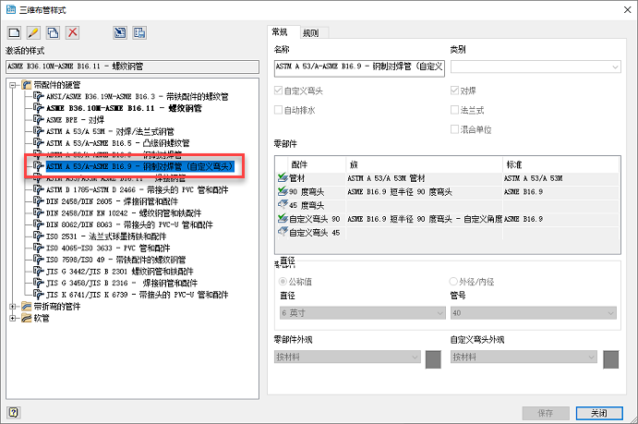Select ISO 7598/ISO 49 tree item
The image size is (638, 424).
(x=116, y=260)
